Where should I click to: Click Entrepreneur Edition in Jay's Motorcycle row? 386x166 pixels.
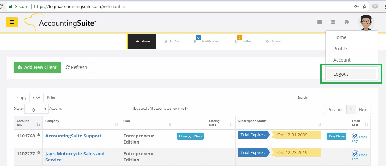point(139,157)
